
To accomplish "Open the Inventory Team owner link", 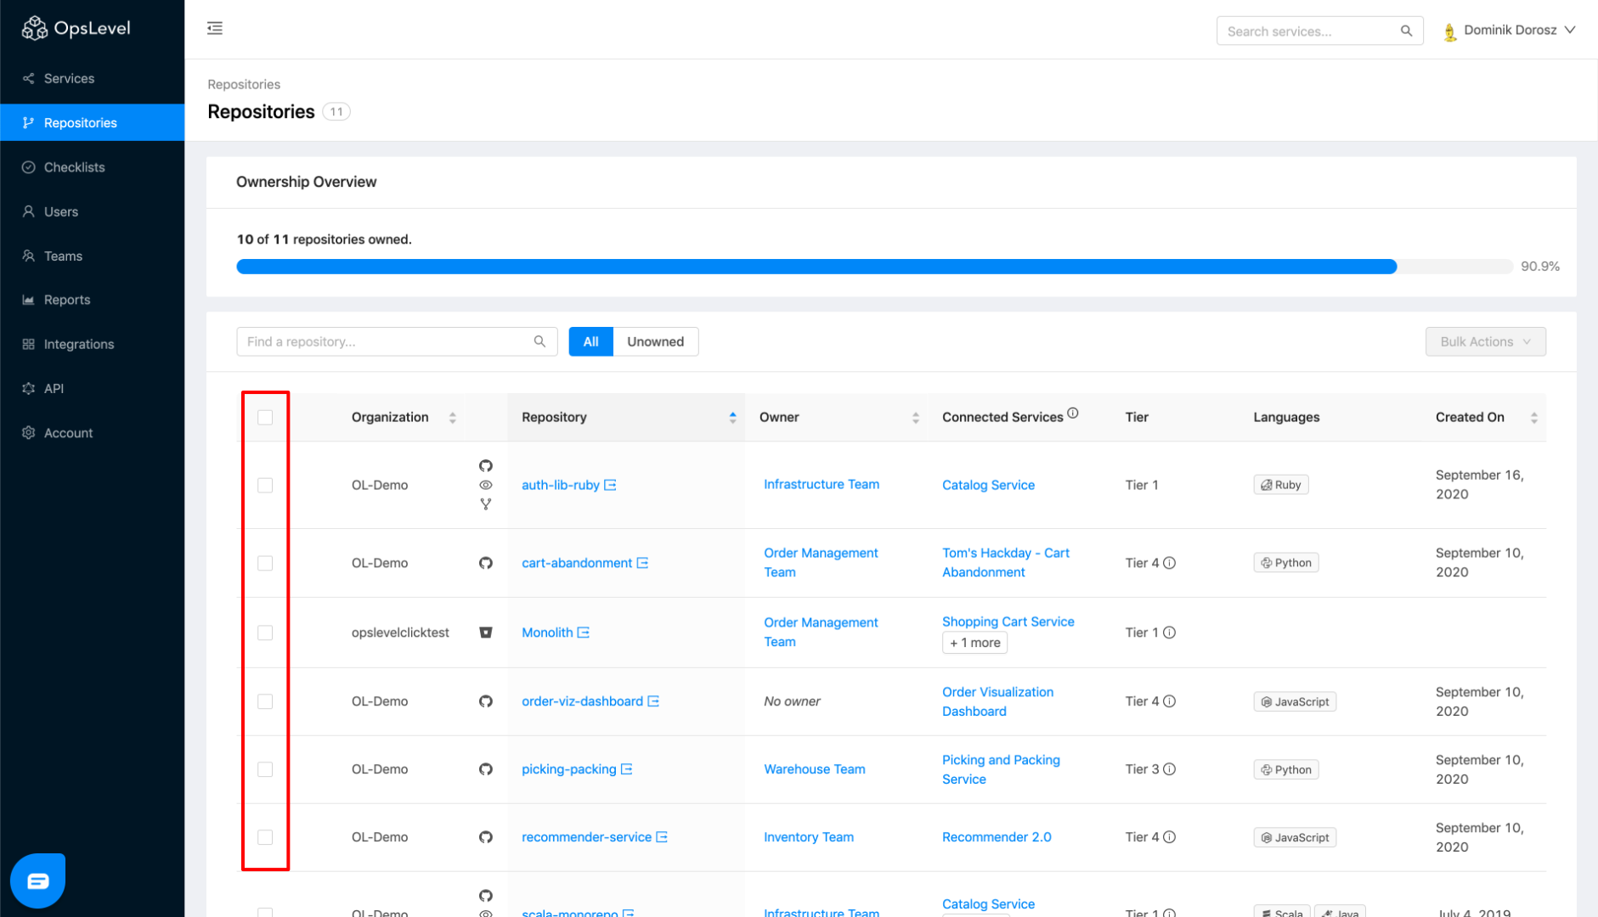I will click(808, 837).
